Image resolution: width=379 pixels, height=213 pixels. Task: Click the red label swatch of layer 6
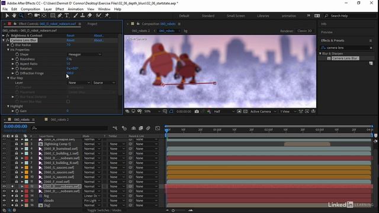point(26,158)
